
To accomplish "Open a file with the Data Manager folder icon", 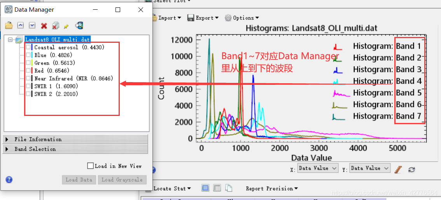I will click(9, 26).
